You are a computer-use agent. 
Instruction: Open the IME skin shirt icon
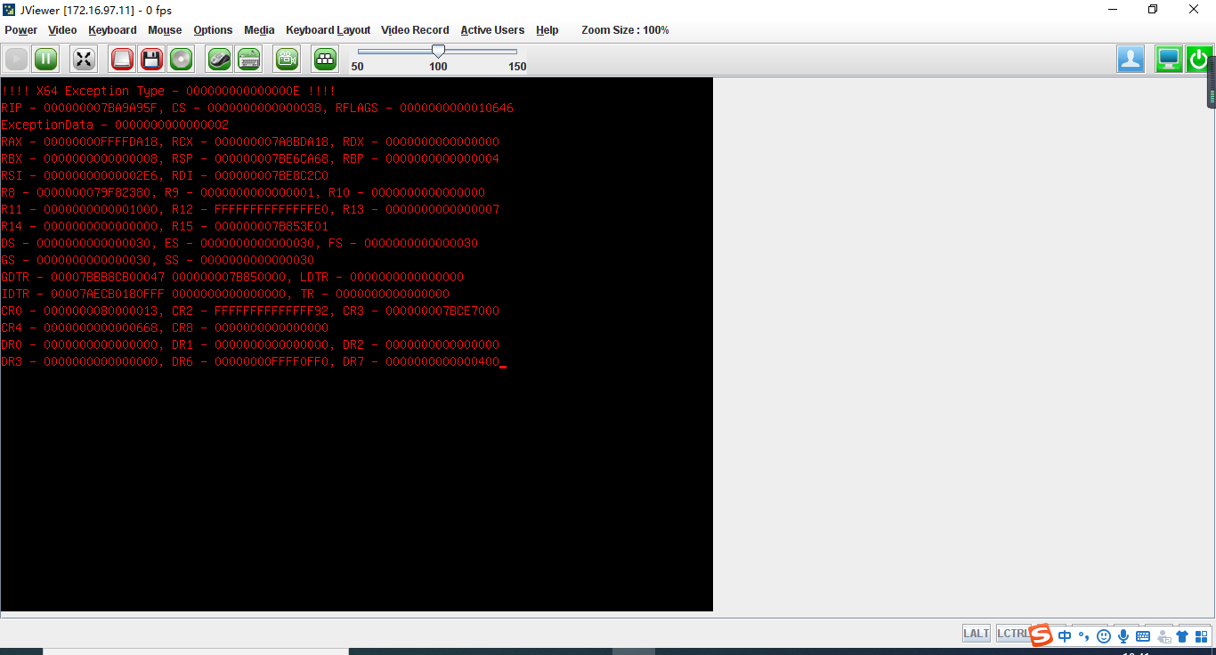(x=1182, y=636)
